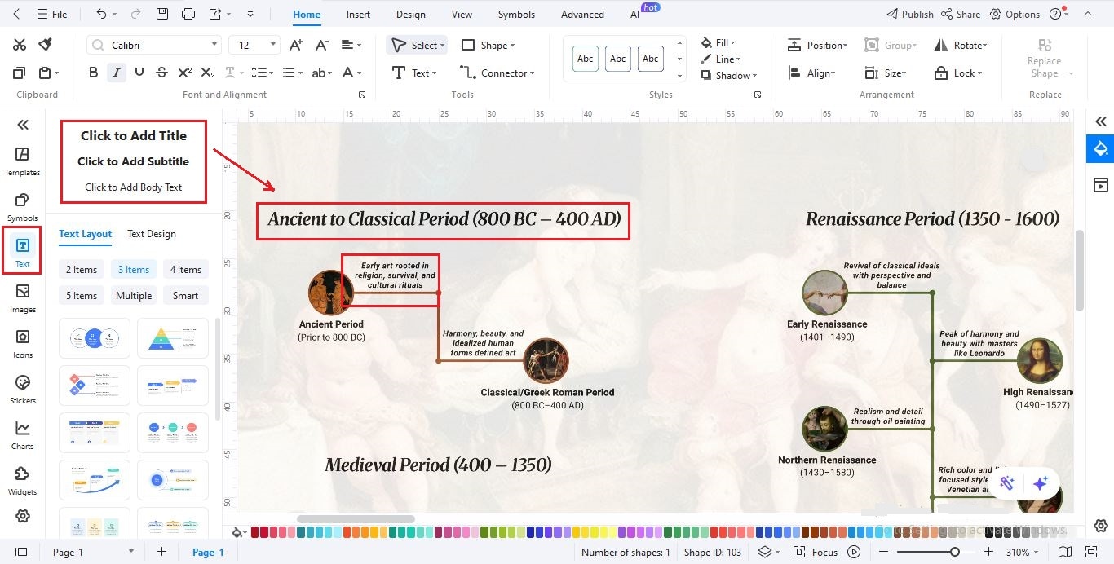Open the Images sidebar panel
This screenshot has height=564, width=1114.
coord(22,297)
